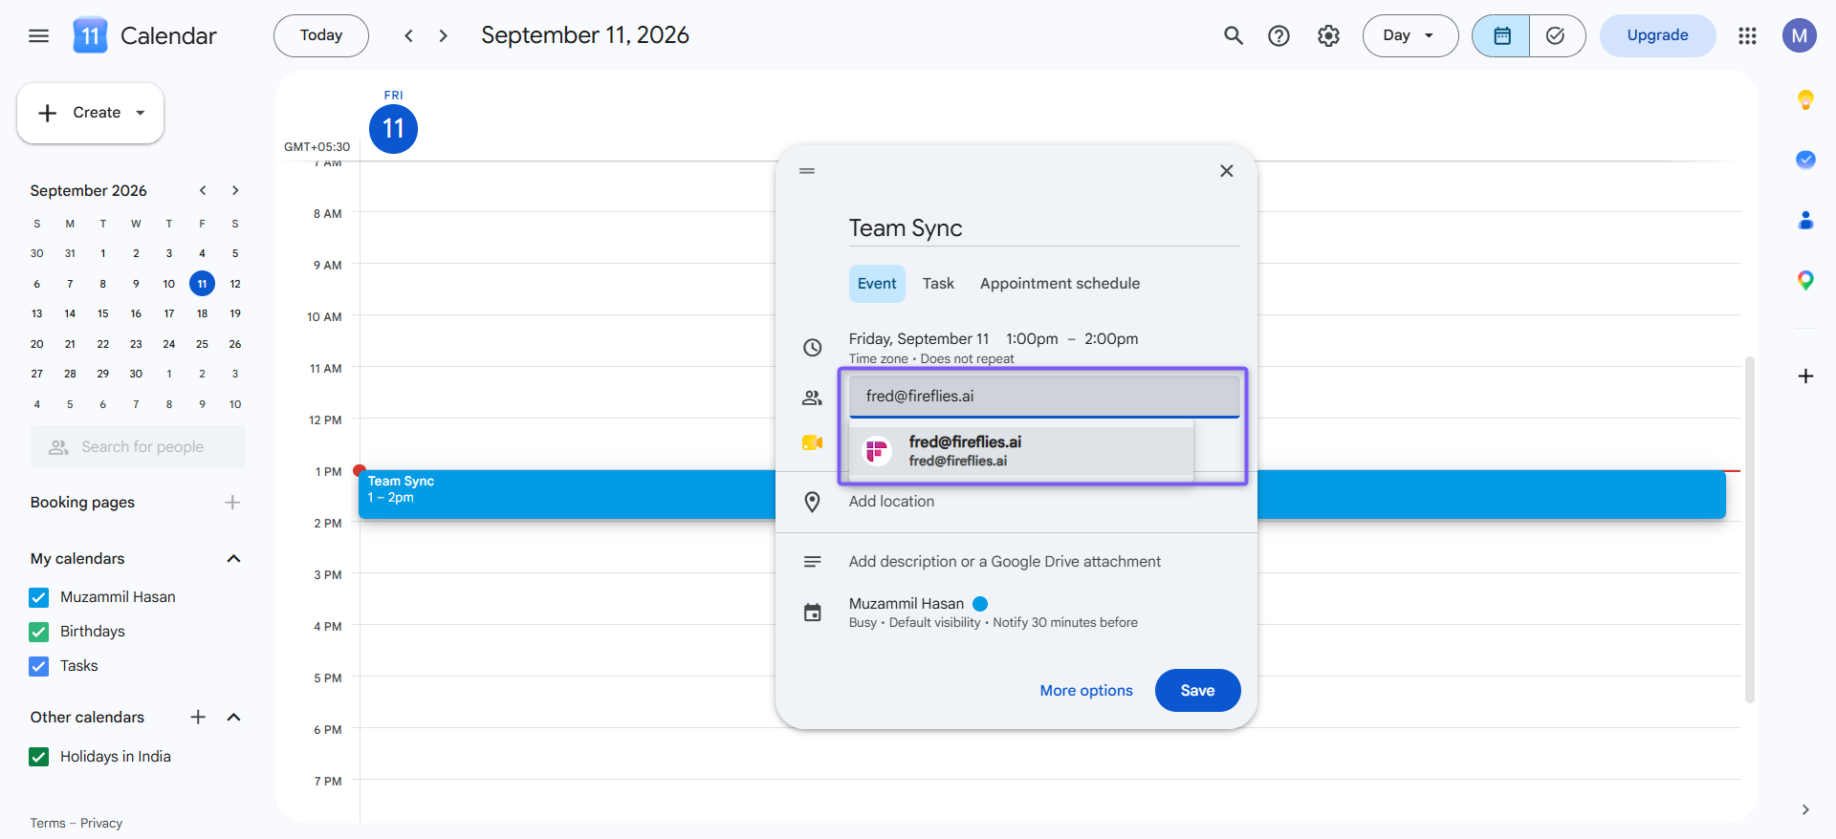This screenshot has width=1836, height=839.
Task: Open the support help icon
Action: click(1279, 36)
